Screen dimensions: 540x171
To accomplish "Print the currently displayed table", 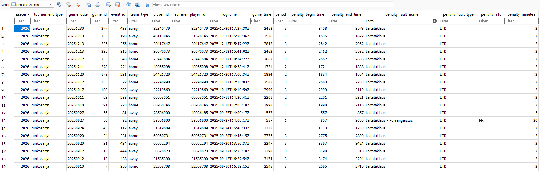I will pyautogui.click(x=97, y=5).
